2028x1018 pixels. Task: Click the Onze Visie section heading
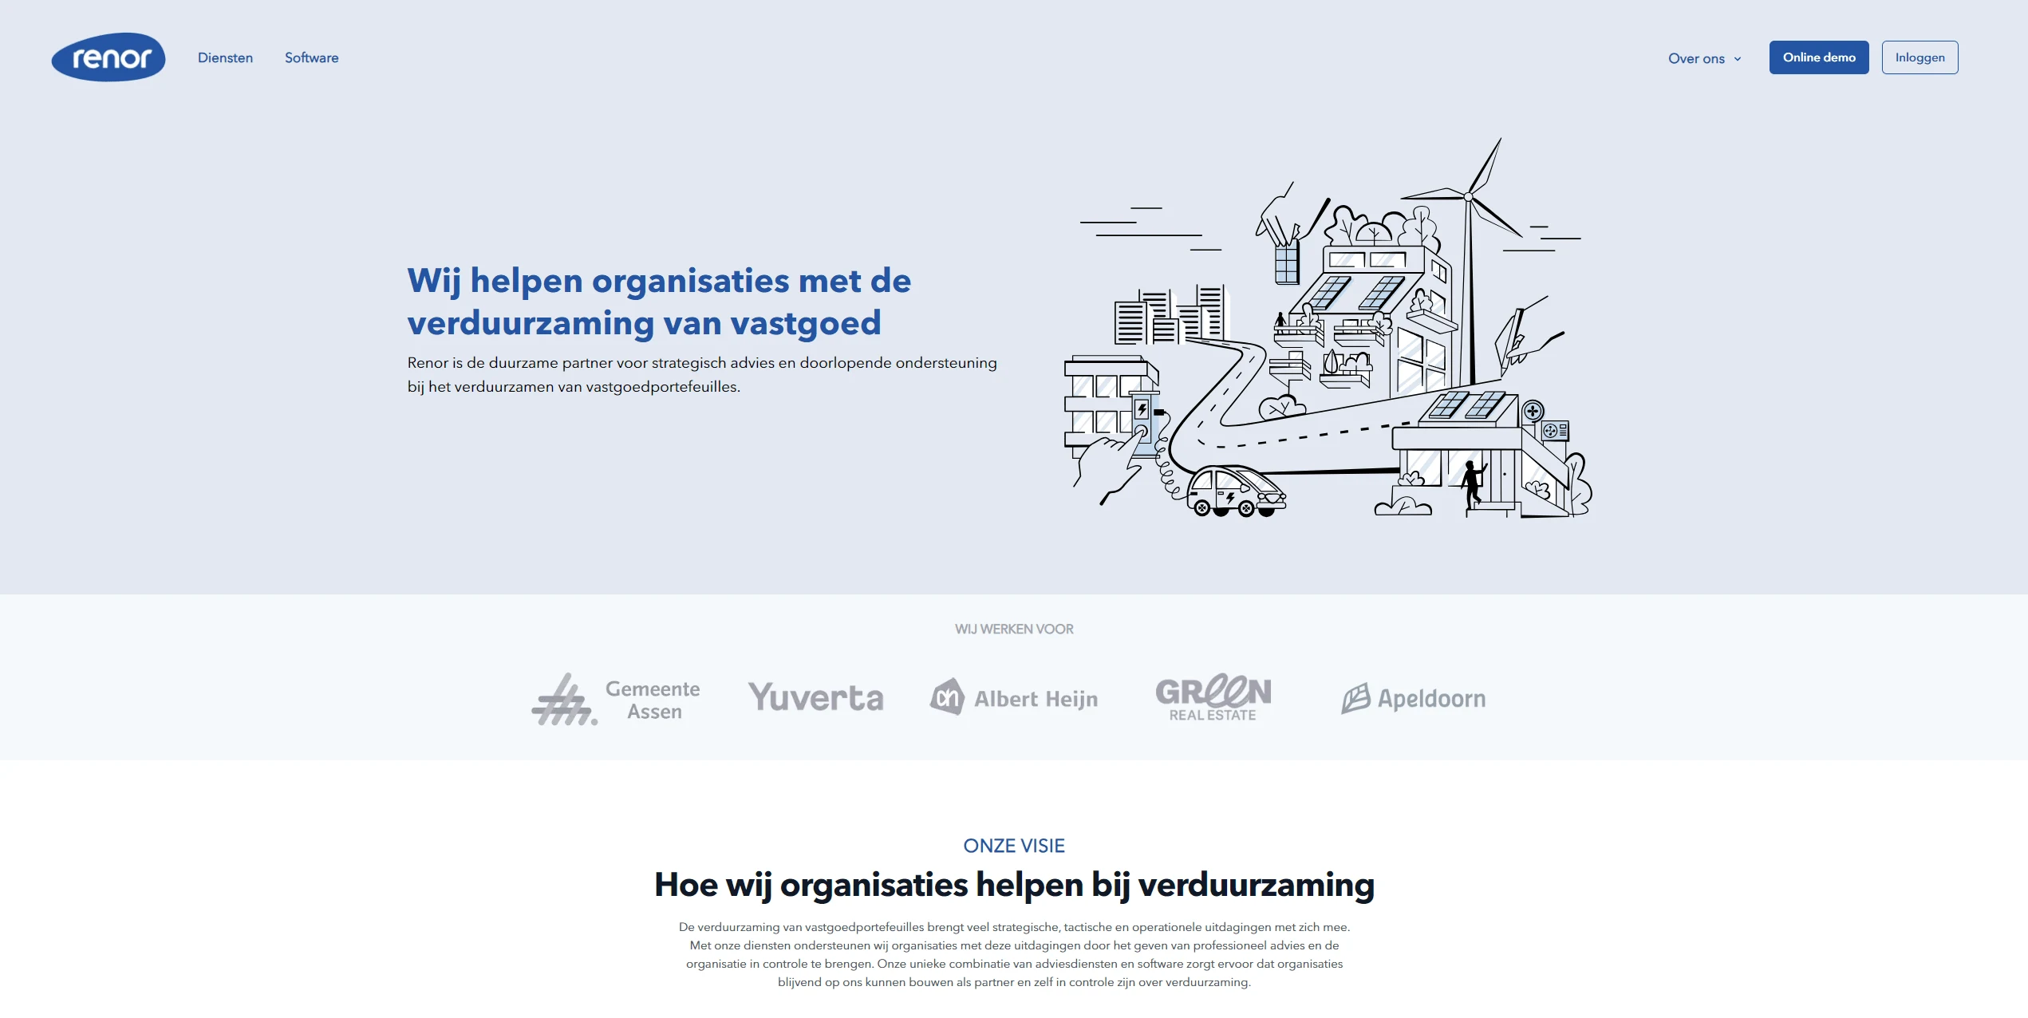tap(1012, 846)
